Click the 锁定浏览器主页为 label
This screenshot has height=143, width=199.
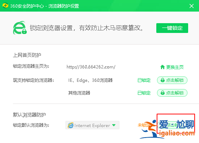31,66
